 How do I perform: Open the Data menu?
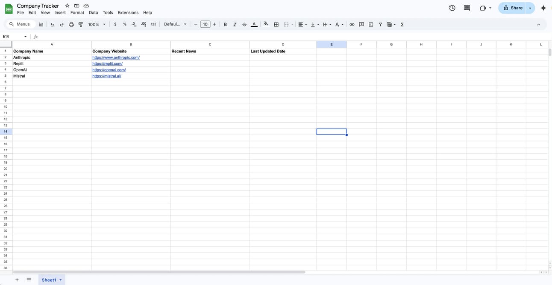pos(93,13)
